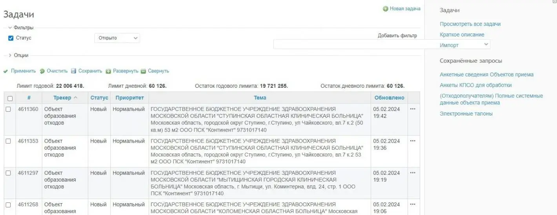Open the Мытищинская городская клиническая больница task

(253, 183)
